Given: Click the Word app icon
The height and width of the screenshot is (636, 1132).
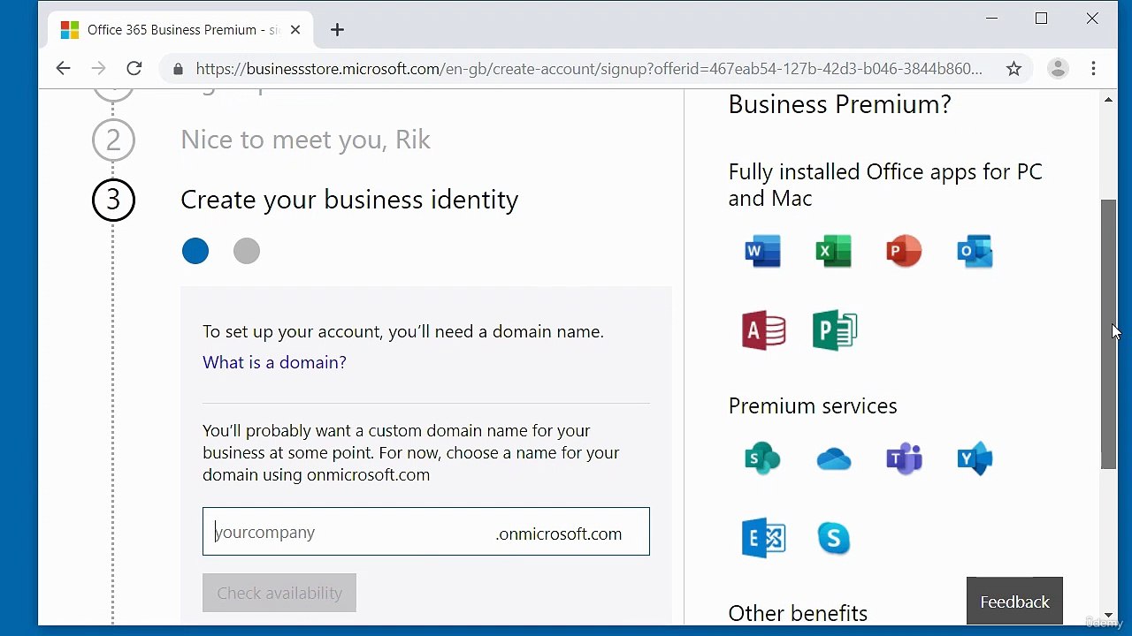Looking at the screenshot, I should tap(762, 251).
